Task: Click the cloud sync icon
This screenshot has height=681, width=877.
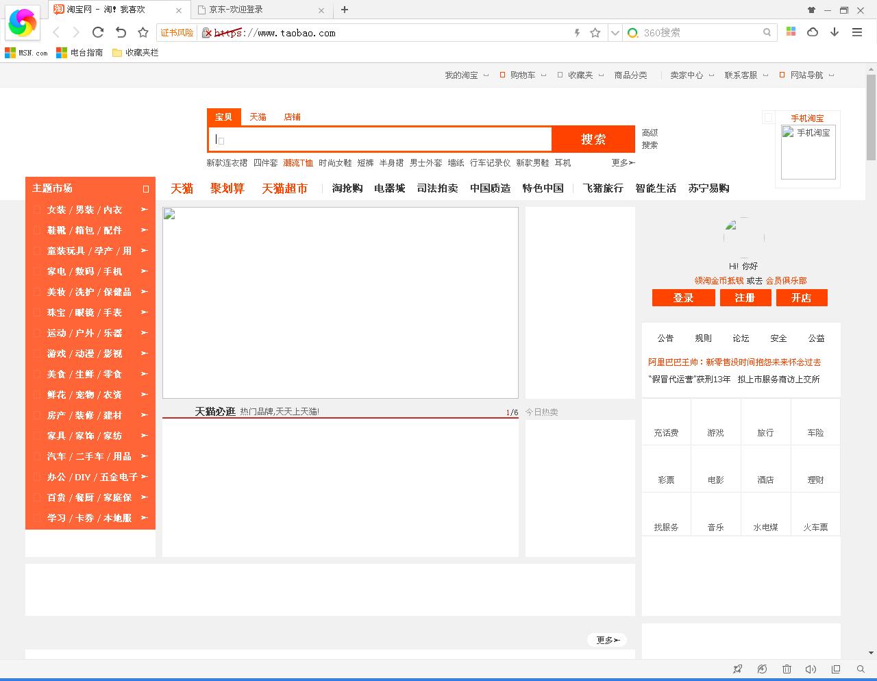Action: pos(813,32)
